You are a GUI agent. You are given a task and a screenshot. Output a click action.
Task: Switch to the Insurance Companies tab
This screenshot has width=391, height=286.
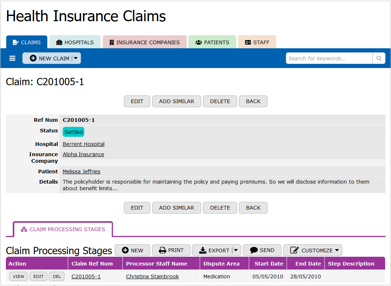(x=144, y=42)
